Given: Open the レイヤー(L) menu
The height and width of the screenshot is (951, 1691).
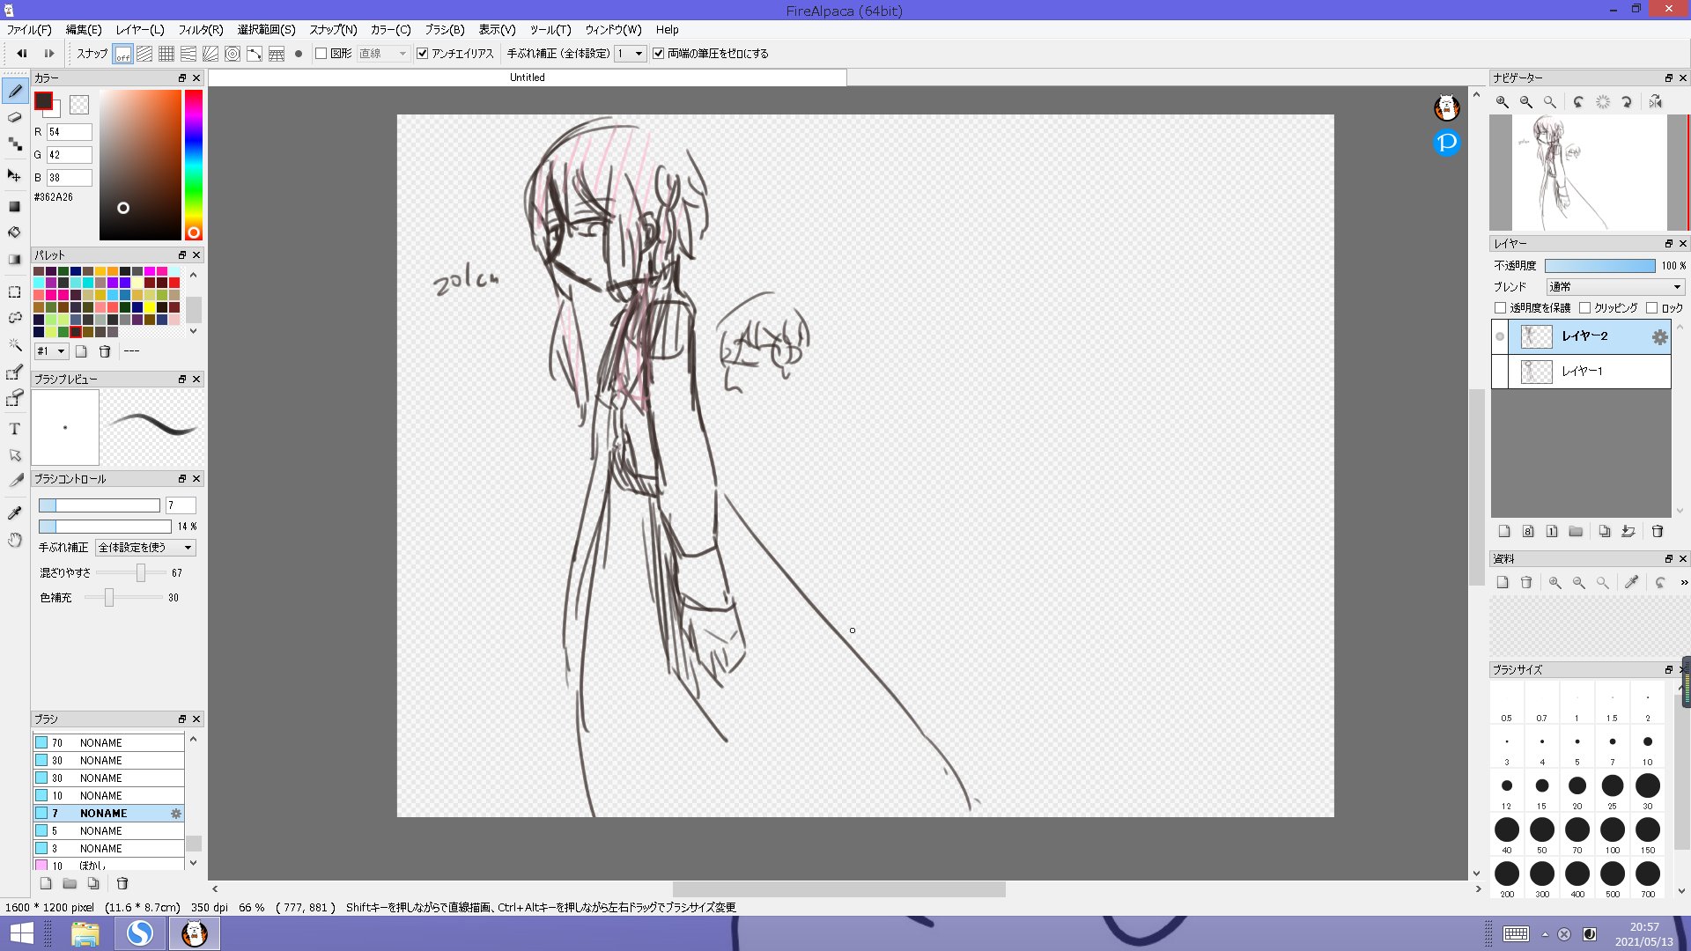Looking at the screenshot, I should tap(140, 30).
